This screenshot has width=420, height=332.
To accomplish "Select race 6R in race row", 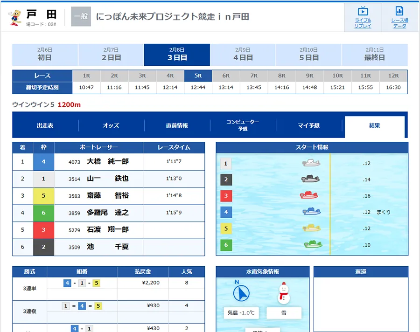I will tap(226, 76).
